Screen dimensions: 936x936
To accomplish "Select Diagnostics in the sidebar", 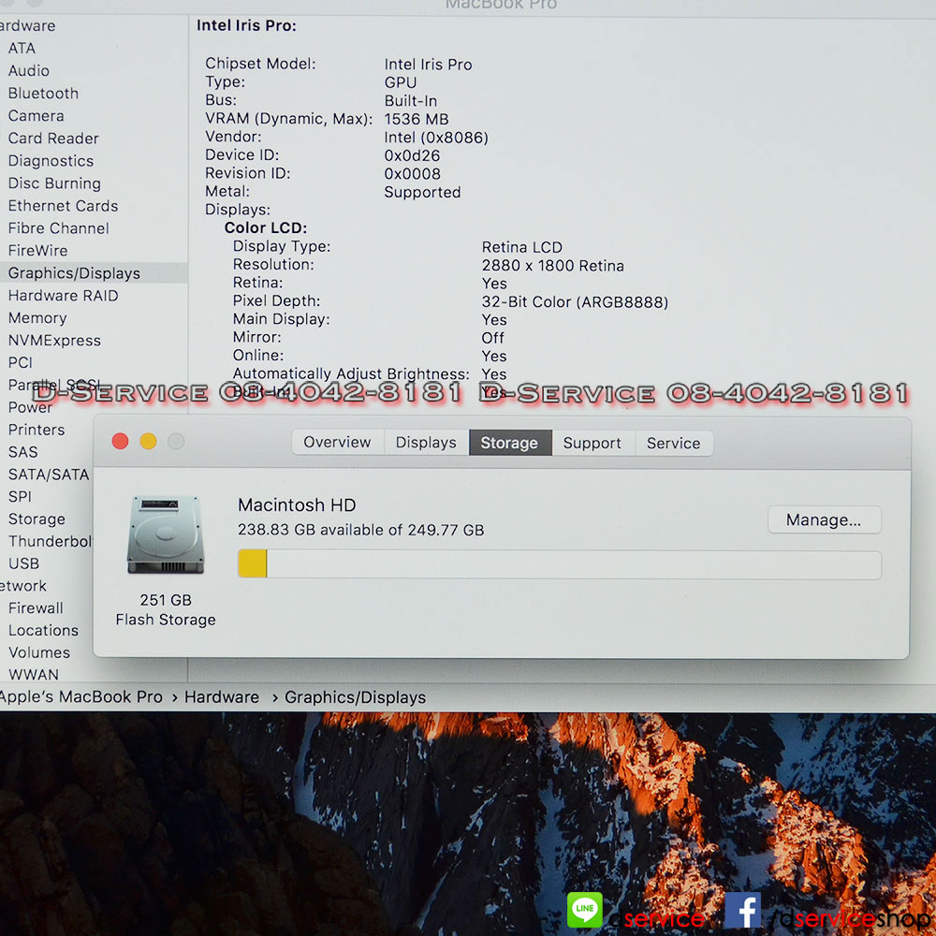I will 51,161.
